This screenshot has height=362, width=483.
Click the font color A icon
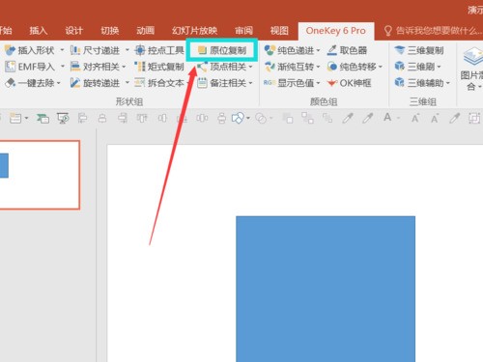pyautogui.click(x=387, y=118)
